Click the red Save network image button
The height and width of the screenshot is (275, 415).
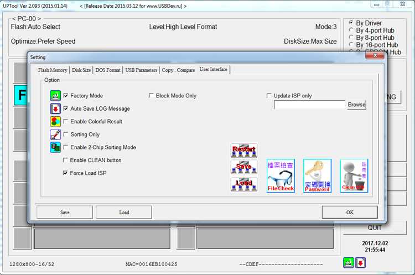pos(244,167)
